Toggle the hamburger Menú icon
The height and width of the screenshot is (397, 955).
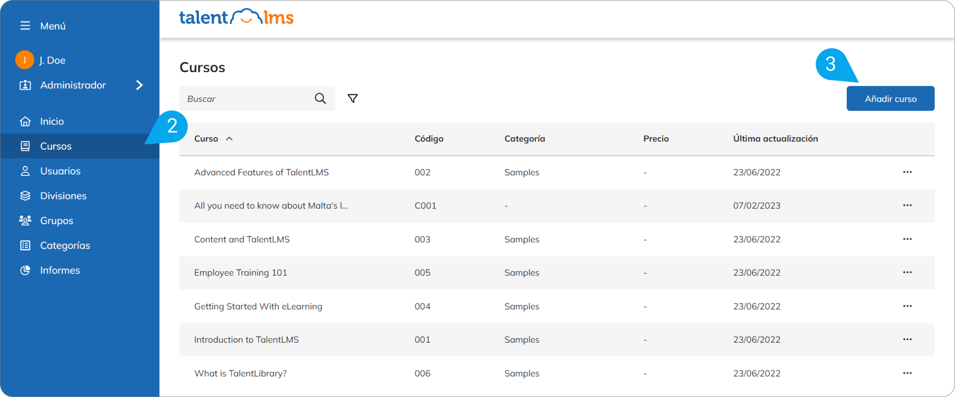(x=25, y=26)
